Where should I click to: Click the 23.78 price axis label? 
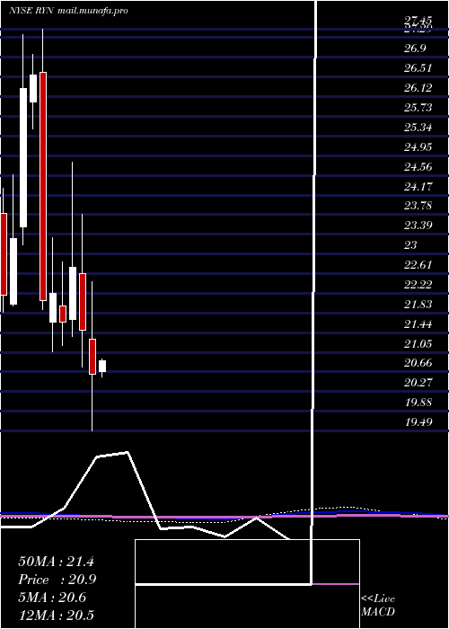click(418, 206)
